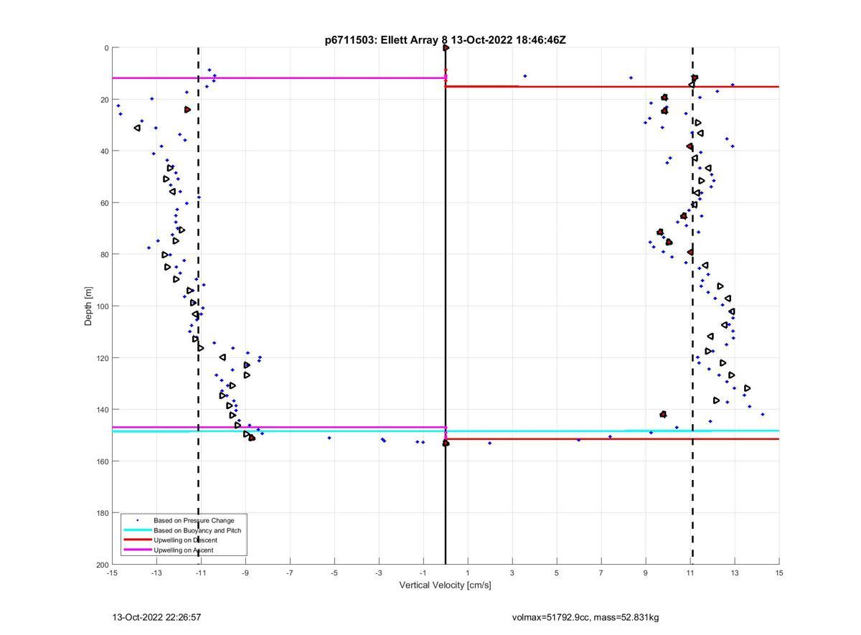Click the red line sample in legend
The width and height of the screenshot is (861, 635).
point(137,540)
